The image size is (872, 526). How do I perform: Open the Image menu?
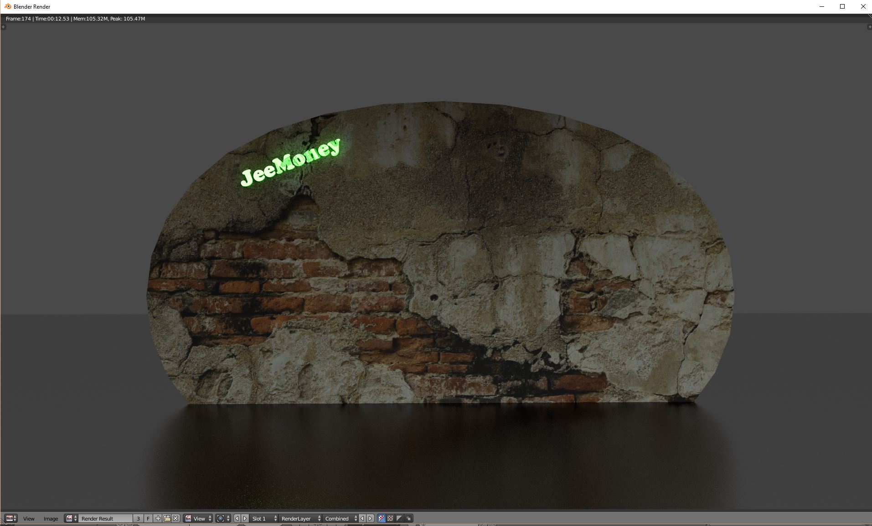point(51,518)
